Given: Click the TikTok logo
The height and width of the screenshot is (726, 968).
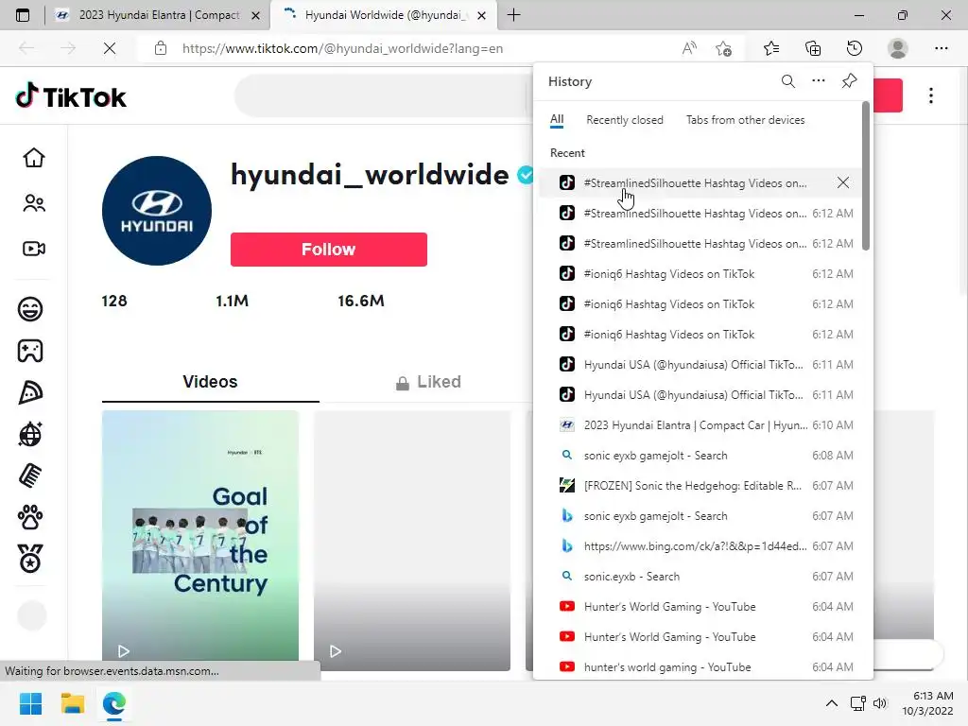Looking at the screenshot, I should [71, 96].
